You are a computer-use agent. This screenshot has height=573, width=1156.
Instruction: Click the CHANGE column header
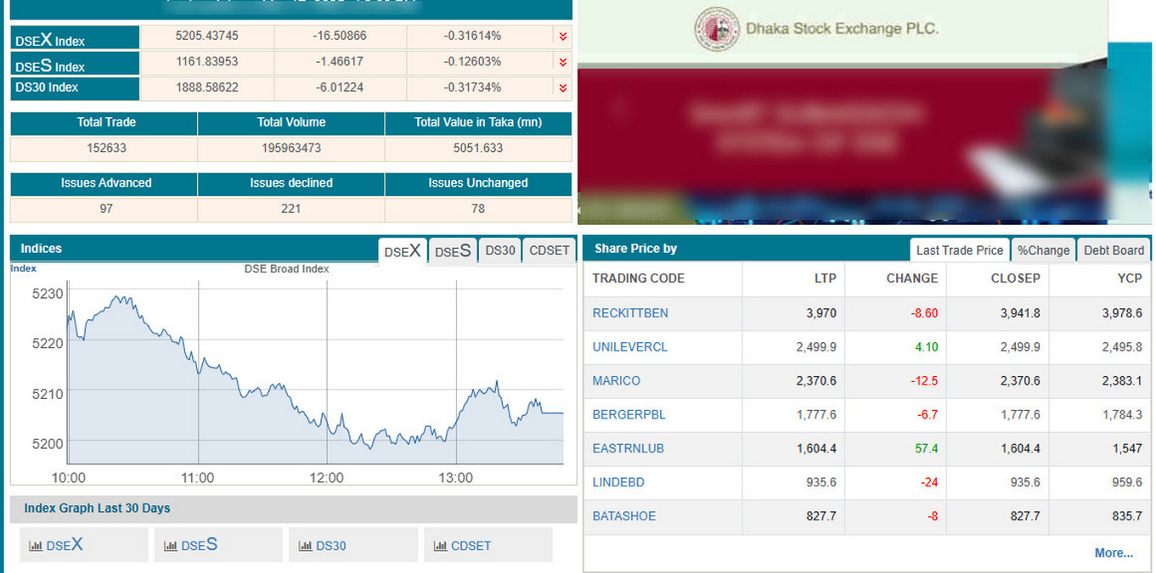[912, 278]
